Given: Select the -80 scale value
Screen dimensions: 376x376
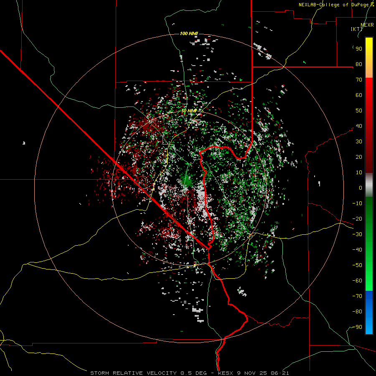Looking at the screenshot, I should [357, 312].
